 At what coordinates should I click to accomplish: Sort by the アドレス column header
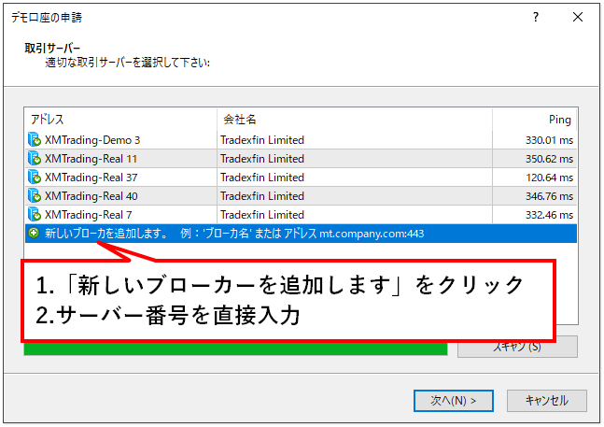[x=121, y=120]
